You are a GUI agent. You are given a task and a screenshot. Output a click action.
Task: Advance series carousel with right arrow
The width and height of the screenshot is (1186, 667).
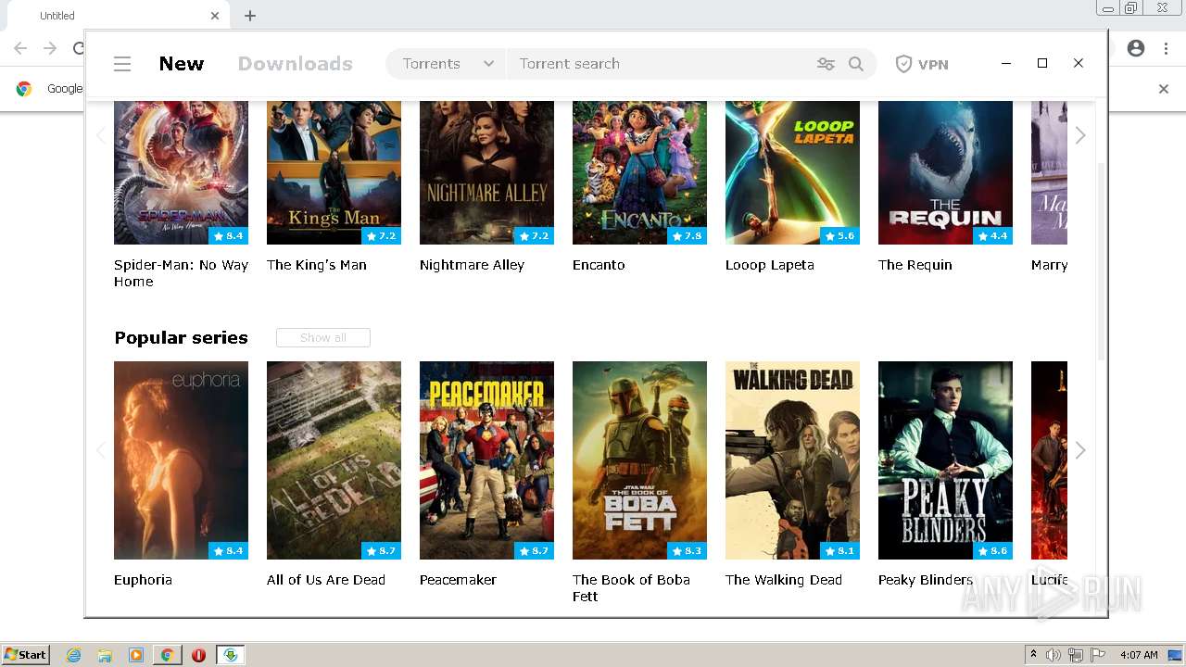pos(1080,450)
